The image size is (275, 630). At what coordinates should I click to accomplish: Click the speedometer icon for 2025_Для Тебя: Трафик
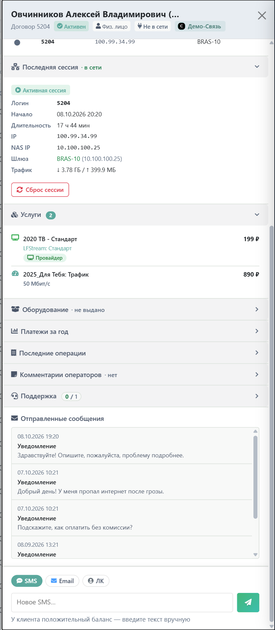click(15, 274)
